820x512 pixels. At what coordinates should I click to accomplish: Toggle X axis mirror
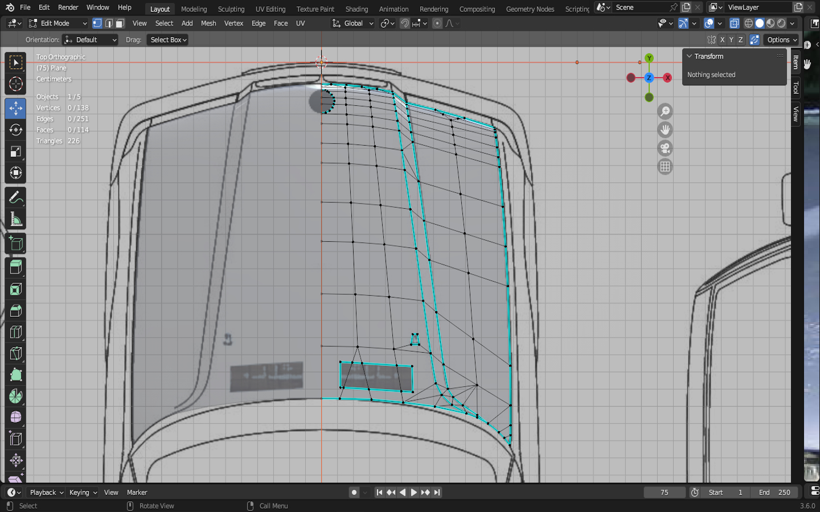coord(722,40)
